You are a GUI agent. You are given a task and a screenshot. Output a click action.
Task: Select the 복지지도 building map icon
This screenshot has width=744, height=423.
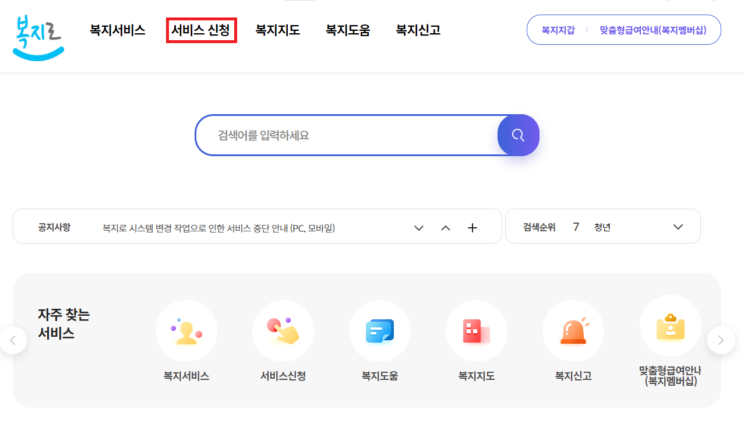(x=476, y=330)
